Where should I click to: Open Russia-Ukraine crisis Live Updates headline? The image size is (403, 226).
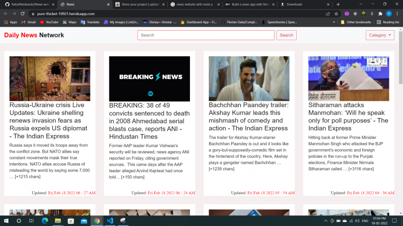[x=49, y=121]
